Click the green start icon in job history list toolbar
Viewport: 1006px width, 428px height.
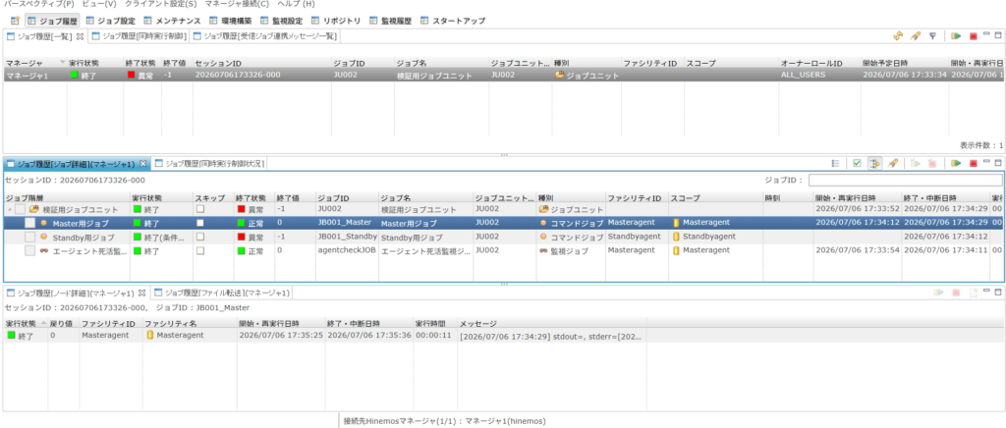(956, 36)
